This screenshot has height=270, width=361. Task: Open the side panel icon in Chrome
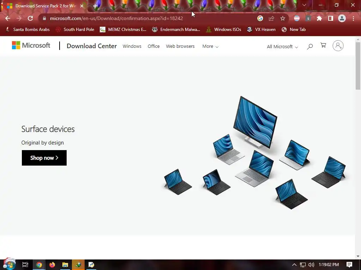(331, 18)
